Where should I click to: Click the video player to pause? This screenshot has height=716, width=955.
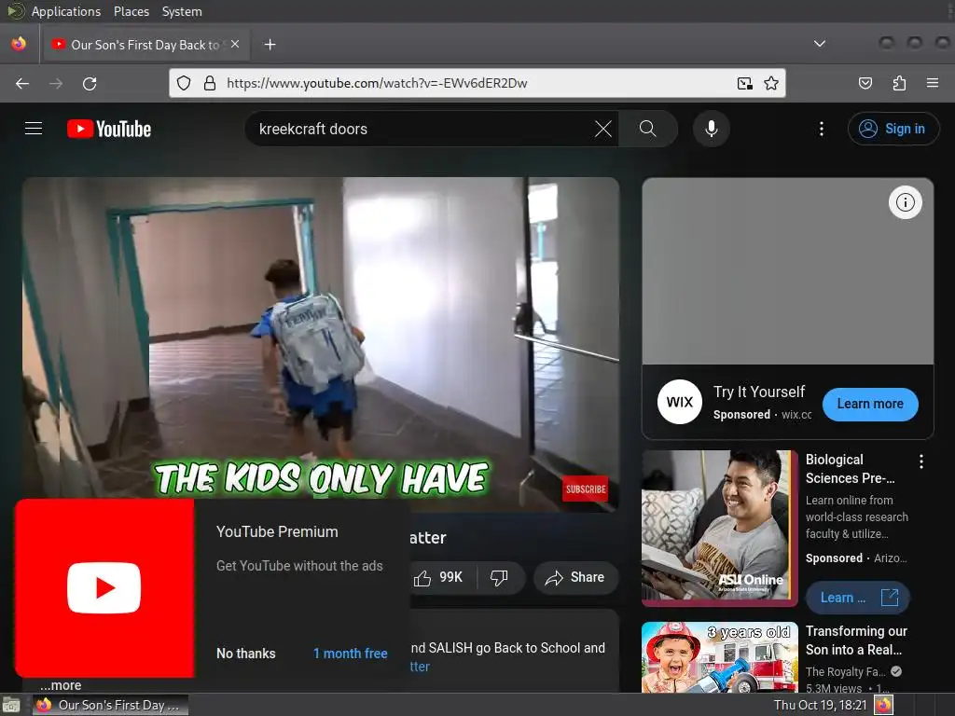[321, 344]
